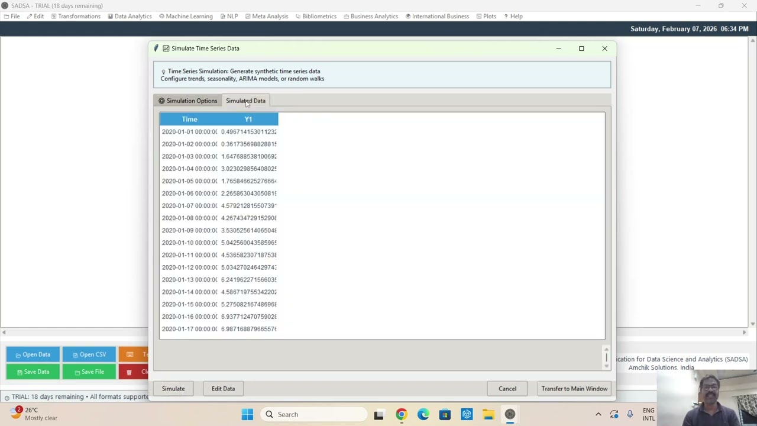This screenshot has width=757, height=426.
Task: Open File Explorer from the taskbar
Action: click(x=488, y=414)
